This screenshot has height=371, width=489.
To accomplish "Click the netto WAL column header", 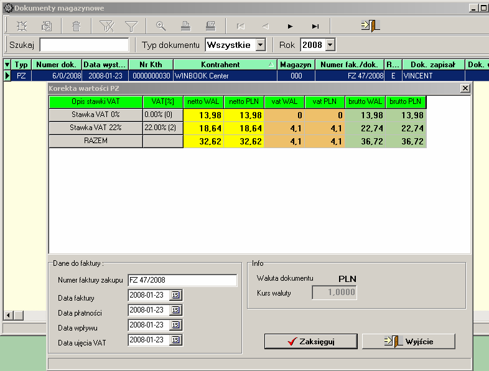I will (203, 101).
